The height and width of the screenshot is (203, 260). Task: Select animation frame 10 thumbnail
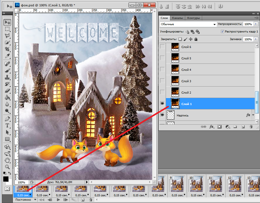(x=196, y=184)
